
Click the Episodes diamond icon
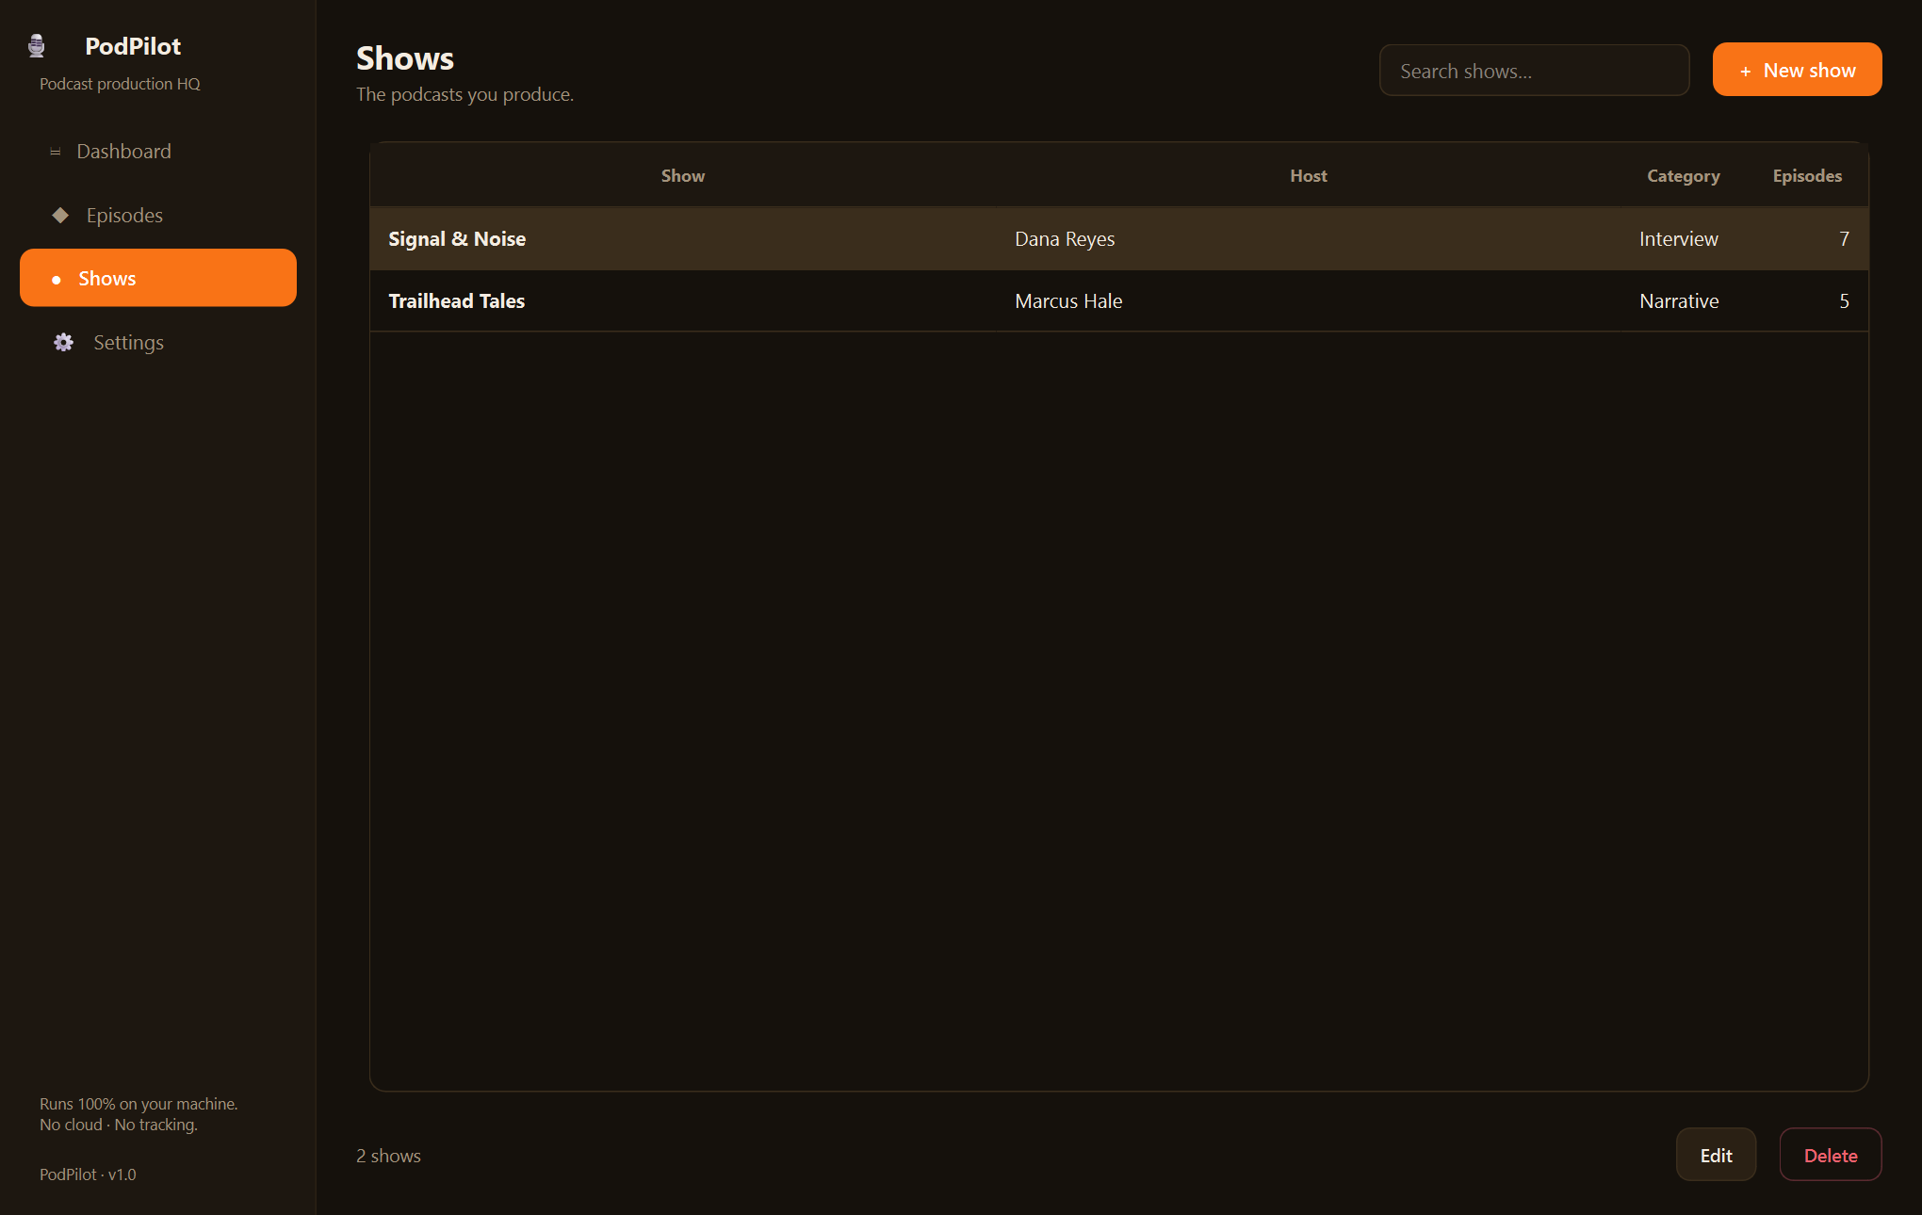[x=60, y=216]
